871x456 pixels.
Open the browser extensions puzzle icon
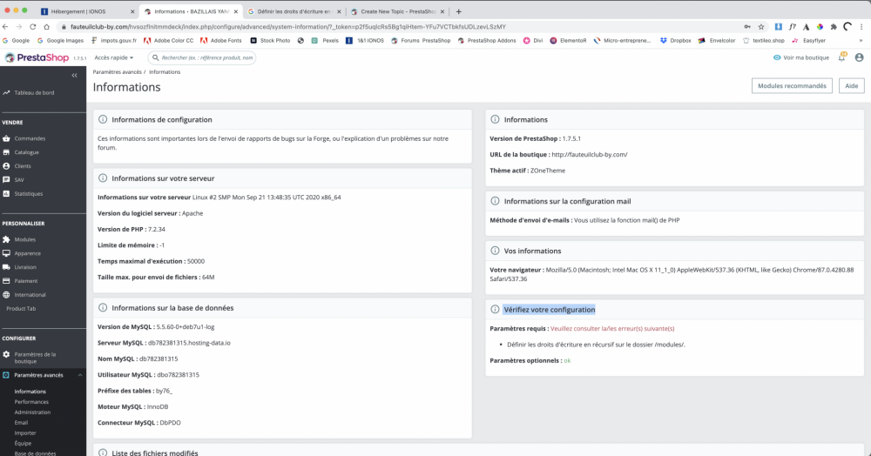834,27
